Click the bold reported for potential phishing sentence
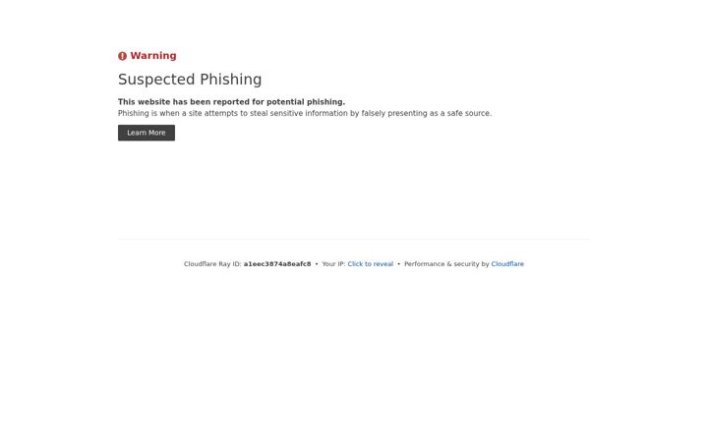708x442 pixels. pos(231,102)
